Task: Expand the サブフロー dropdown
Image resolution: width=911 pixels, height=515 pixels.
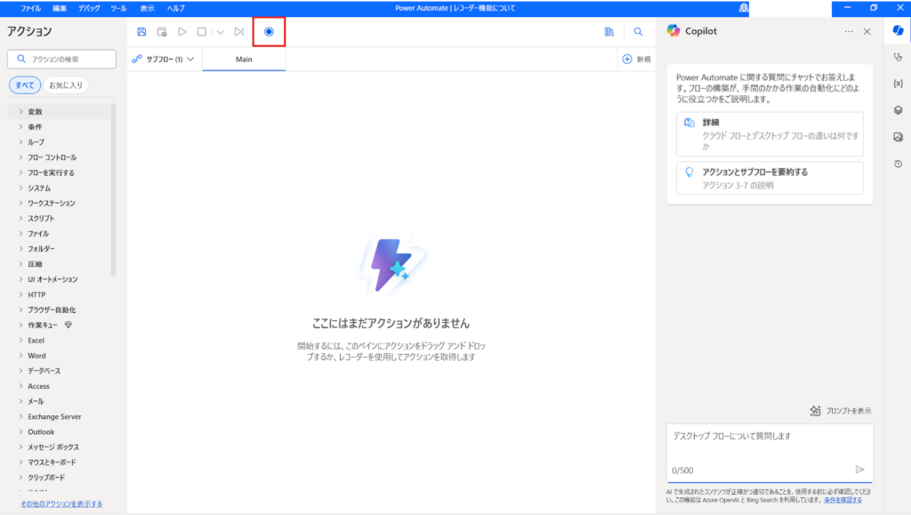Action: (x=164, y=60)
